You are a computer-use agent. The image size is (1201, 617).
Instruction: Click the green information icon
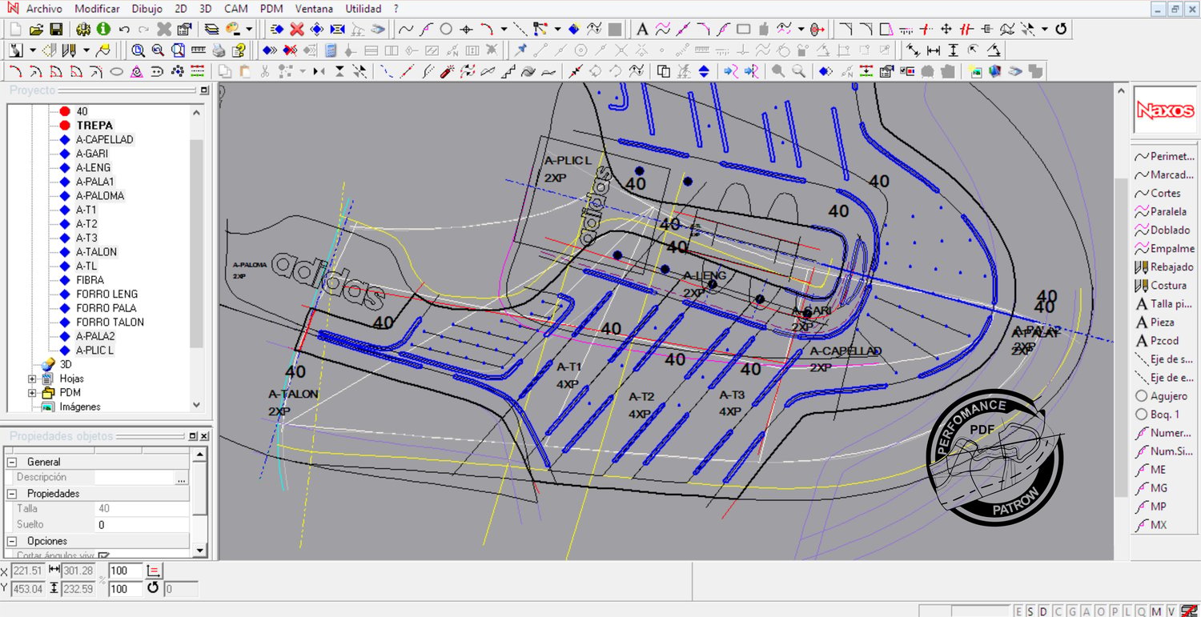click(x=103, y=30)
